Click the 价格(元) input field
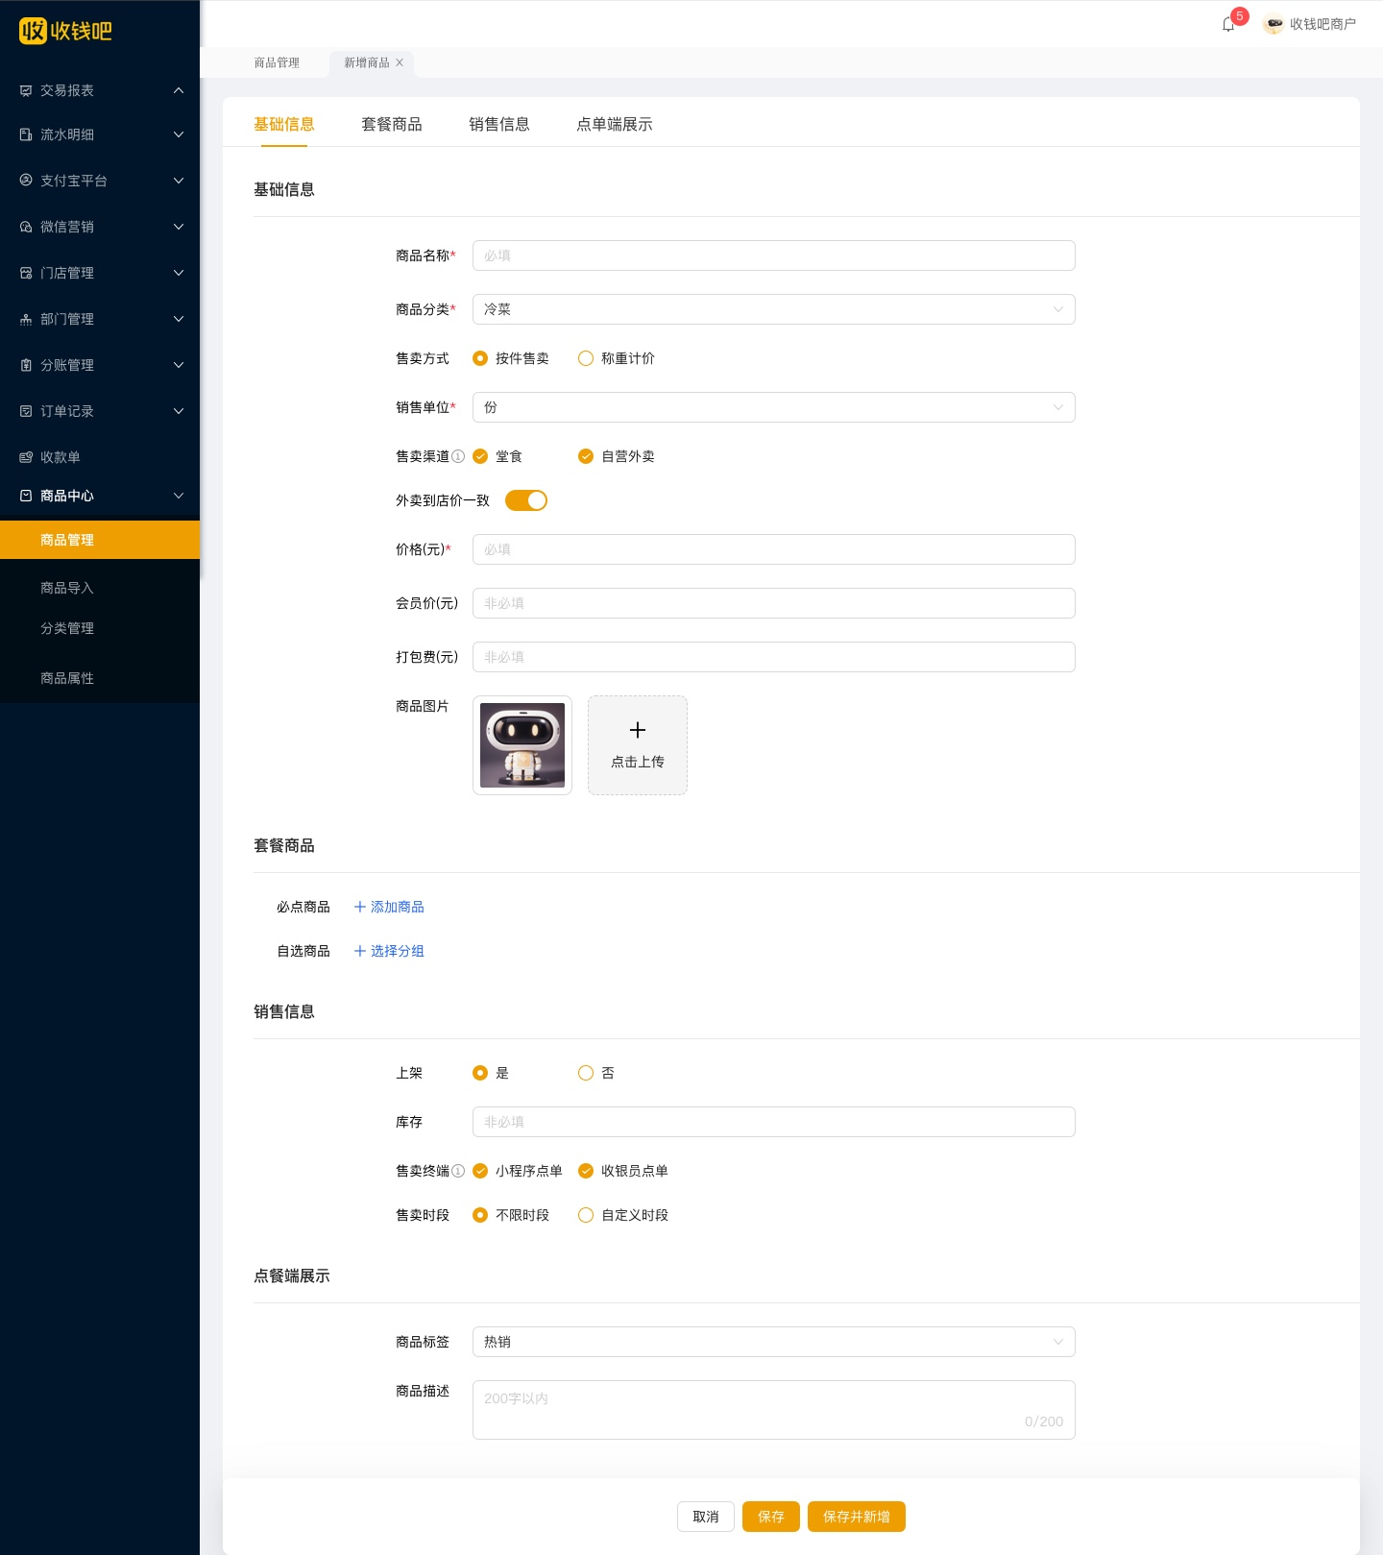The height and width of the screenshot is (1555, 1383). click(774, 549)
